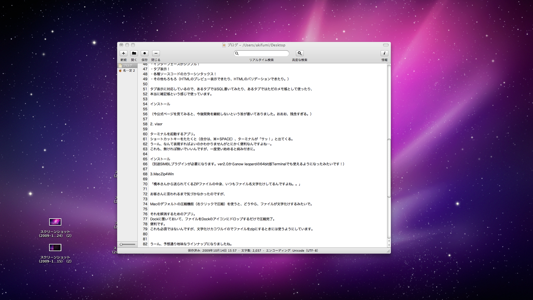533x300 pixels.
Task: Open スクリーンショット (2009-1…24) desktop thumbnail
Action: (x=55, y=222)
